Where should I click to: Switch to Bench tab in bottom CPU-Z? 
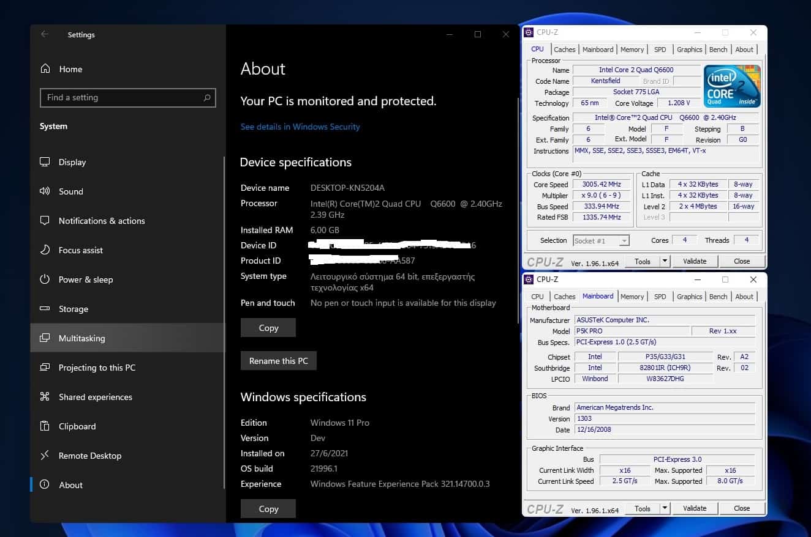pyautogui.click(x=719, y=297)
